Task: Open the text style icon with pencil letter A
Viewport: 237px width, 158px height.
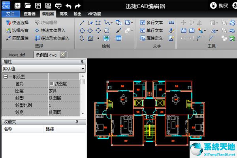Action: tap(171, 30)
